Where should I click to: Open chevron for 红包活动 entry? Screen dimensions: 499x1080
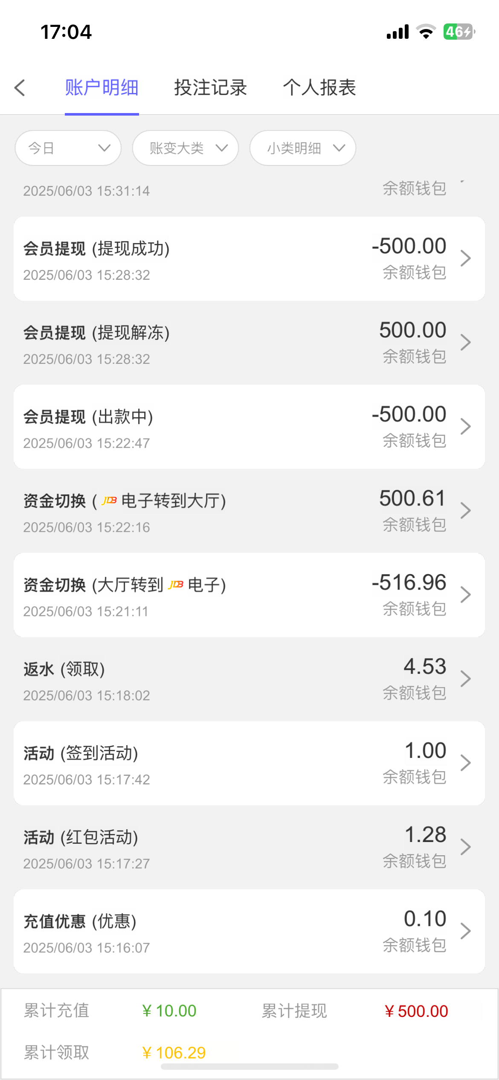pyautogui.click(x=465, y=847)
